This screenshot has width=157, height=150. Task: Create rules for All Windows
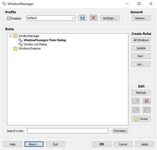141,40
